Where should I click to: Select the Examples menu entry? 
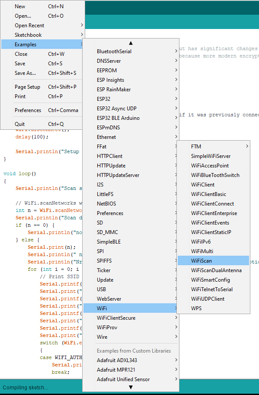click(x=42, y=44)
